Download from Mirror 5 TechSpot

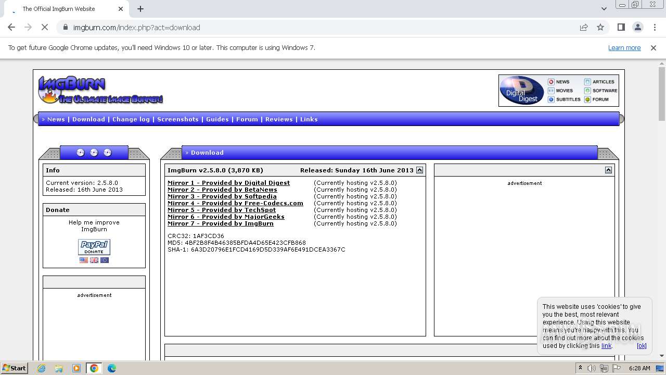[x=222, y=210]
